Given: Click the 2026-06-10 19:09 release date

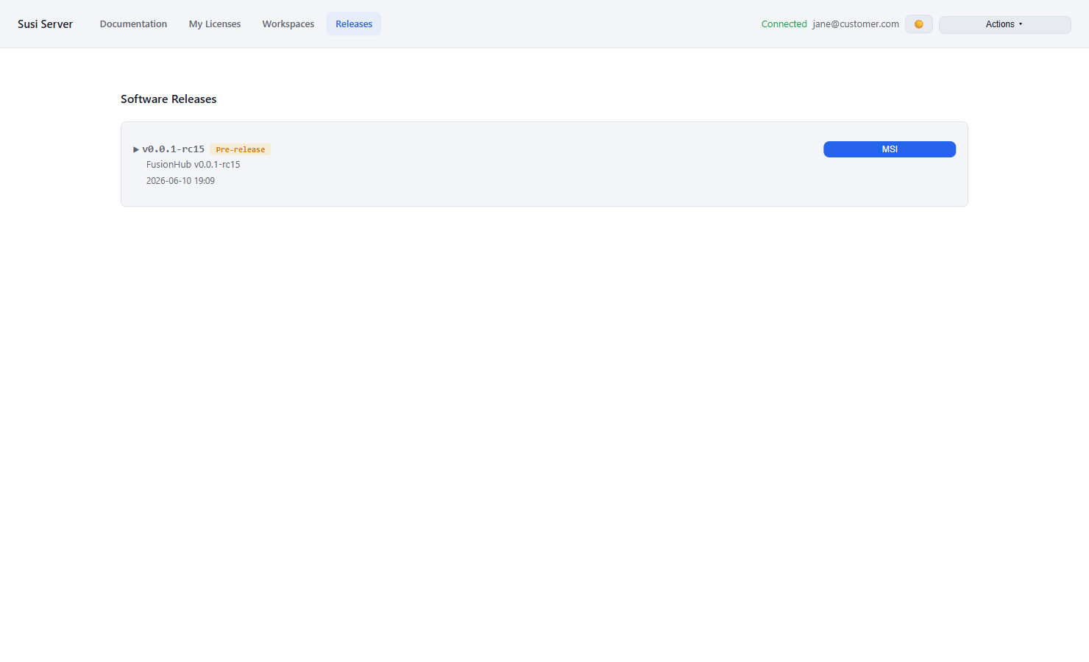Looking at the screenshot, I should click(x=180, y=181).
